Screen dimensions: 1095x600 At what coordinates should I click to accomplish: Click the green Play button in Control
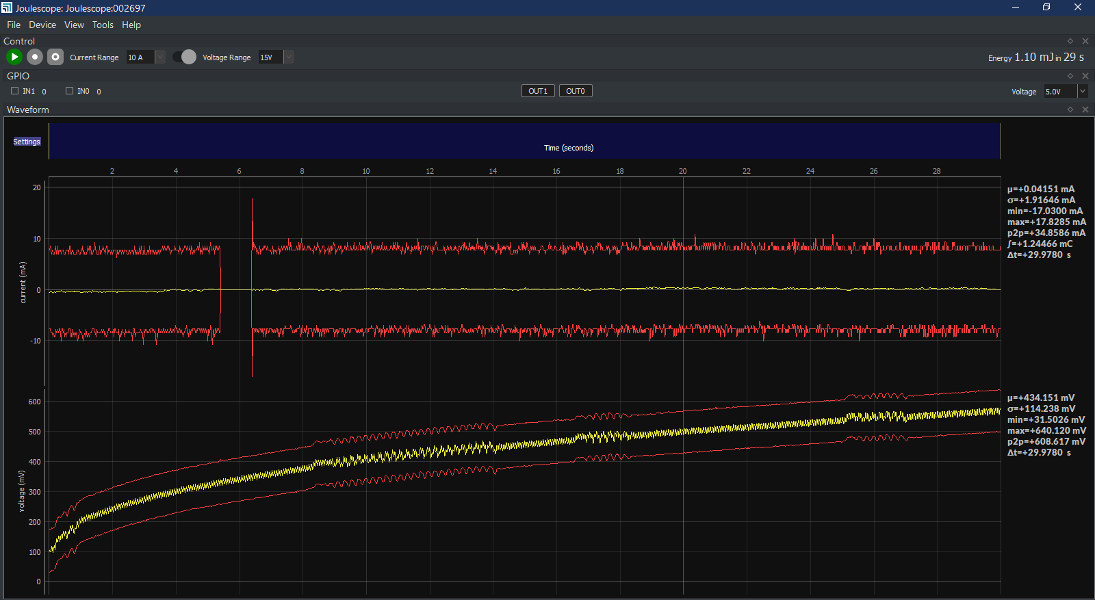[14, 57]
